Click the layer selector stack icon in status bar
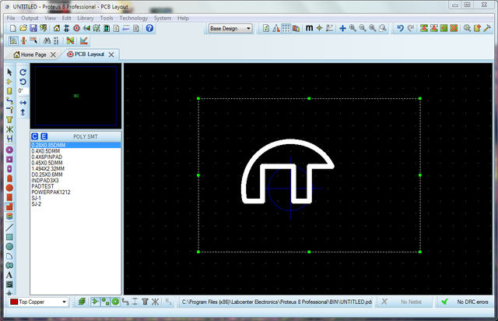 (x=82, y=302)
